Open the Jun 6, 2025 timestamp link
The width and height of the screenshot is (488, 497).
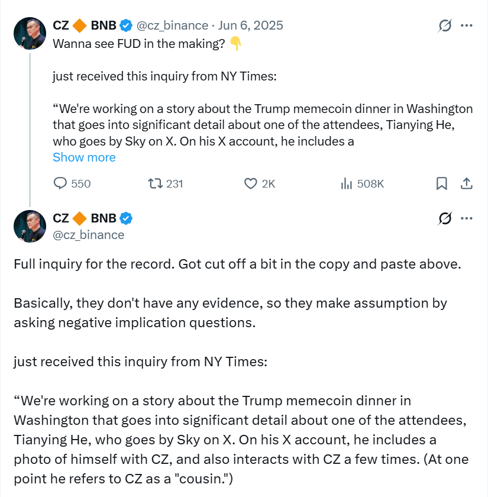251,25
